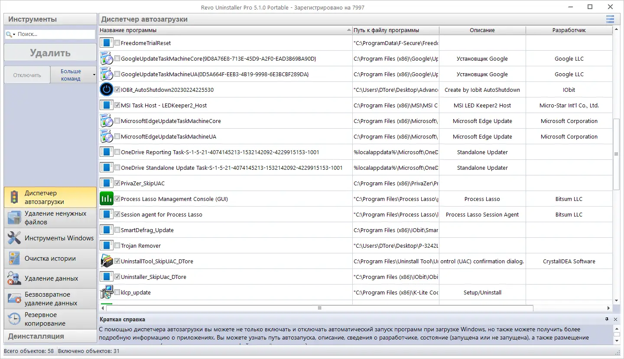Click the list's vertical scrollbar down arrow

tap(616, 301)
